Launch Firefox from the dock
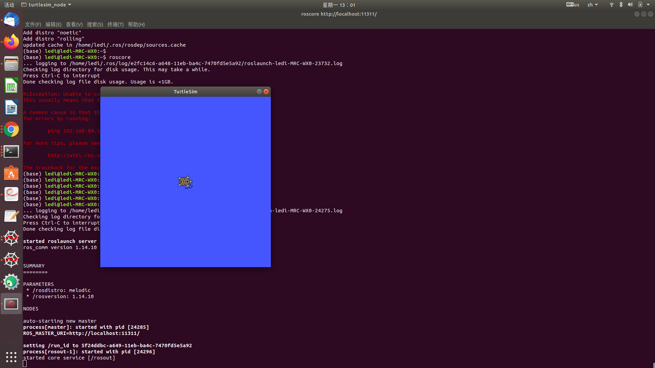The image size is (655, 368). 11,42
